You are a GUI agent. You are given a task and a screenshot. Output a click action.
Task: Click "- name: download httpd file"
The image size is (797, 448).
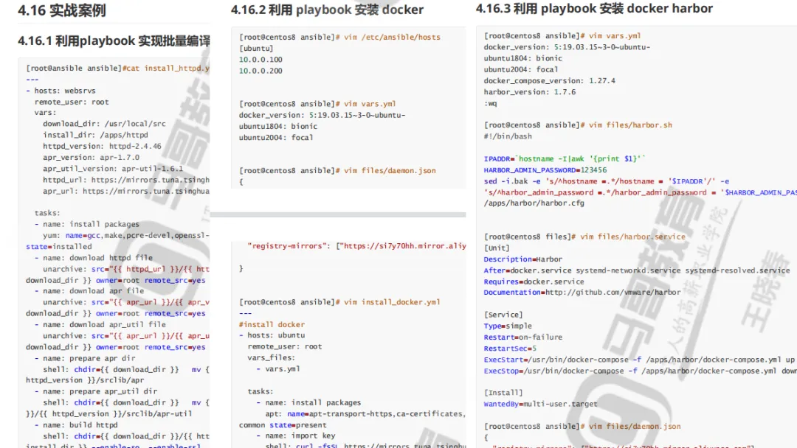click(x=94, y=258)
